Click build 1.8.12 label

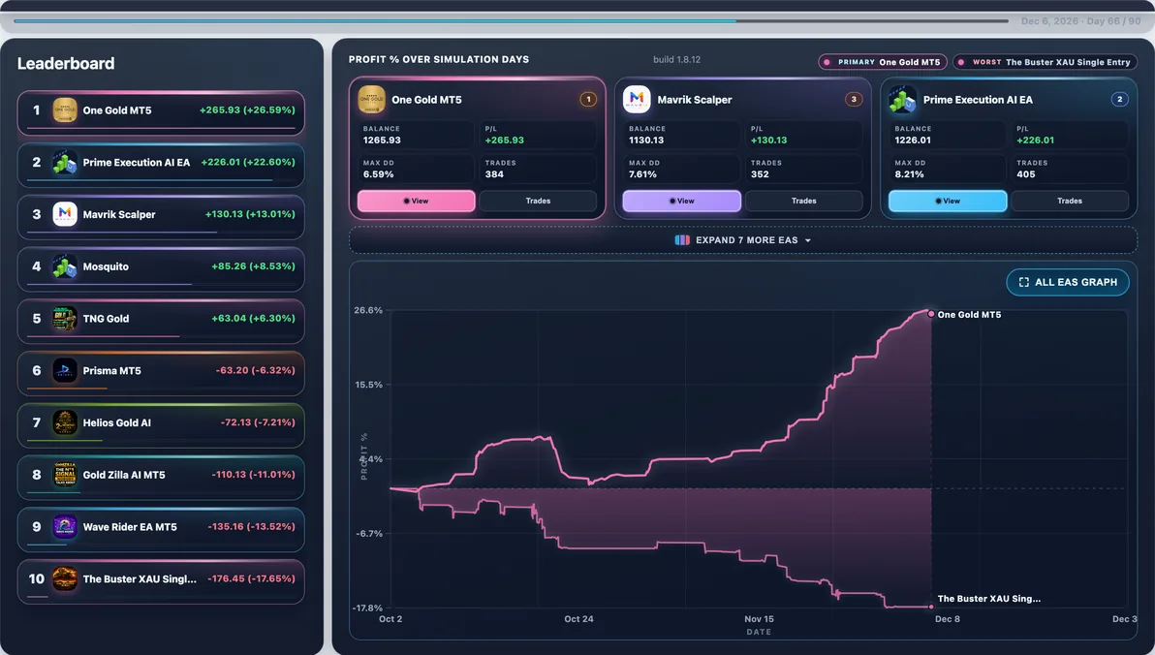tap(677, 60)
